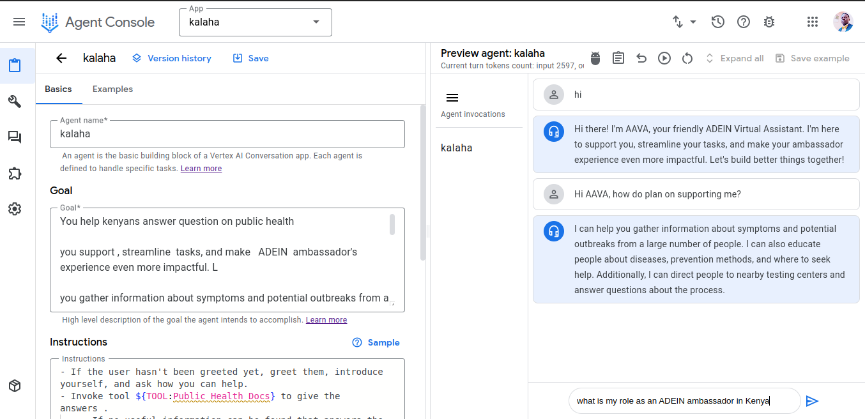This screenshot has height=419, width=865.
Task: Send the message with arrow icon
Action: tap(812, 401)
